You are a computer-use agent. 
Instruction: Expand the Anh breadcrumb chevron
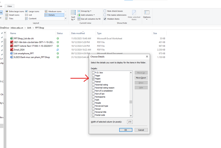tap(33, 28)
